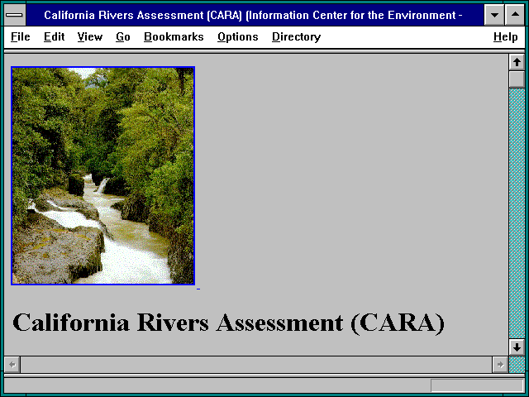Click the vertical scrollbar up arrow
Viewport: 529px width, 397px height.
[x=517, y=62]
